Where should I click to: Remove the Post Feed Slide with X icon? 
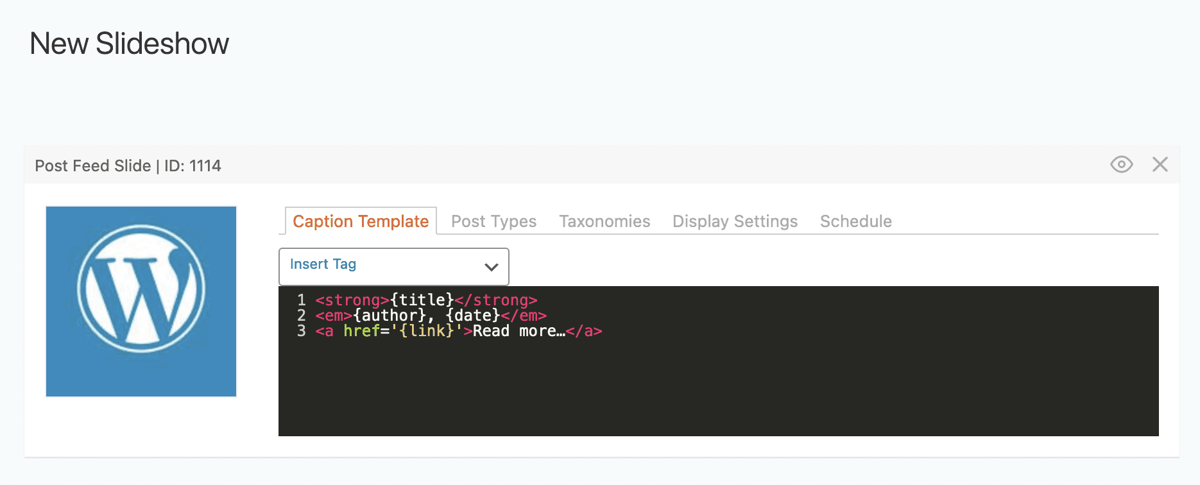[x=1160, y=165]
